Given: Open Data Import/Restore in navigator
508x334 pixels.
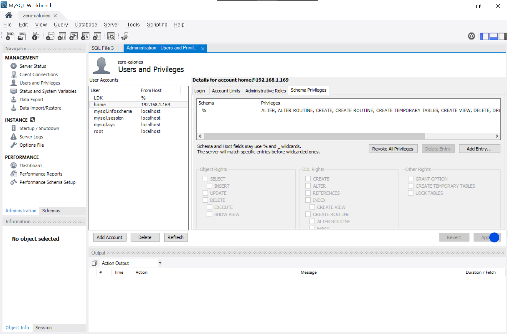Looking at the screenshot, I should (40, 108).
